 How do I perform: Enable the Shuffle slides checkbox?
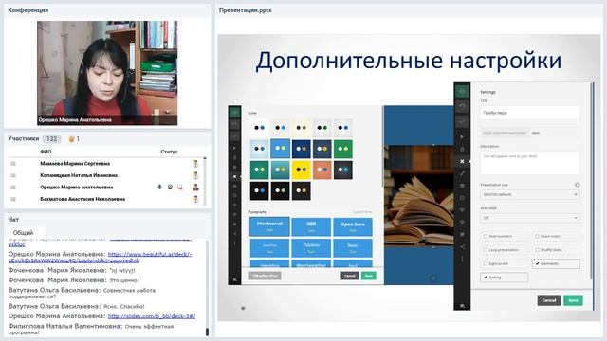pyautogui.click(x=537, y=250)
